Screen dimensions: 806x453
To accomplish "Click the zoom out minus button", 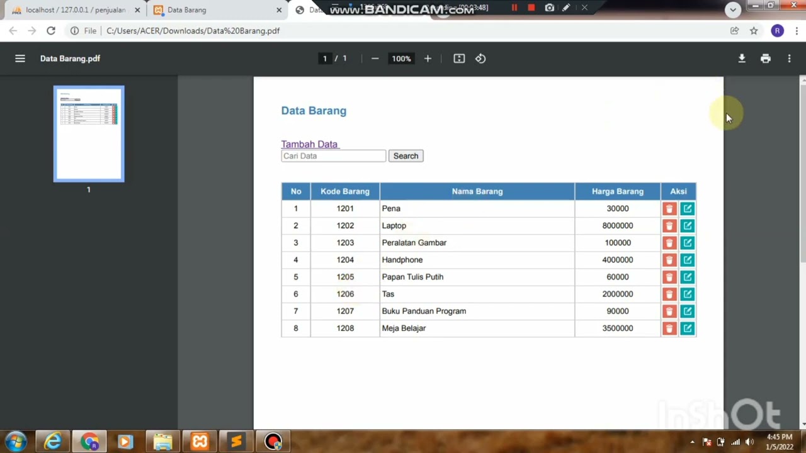I will tap(375, 59).
